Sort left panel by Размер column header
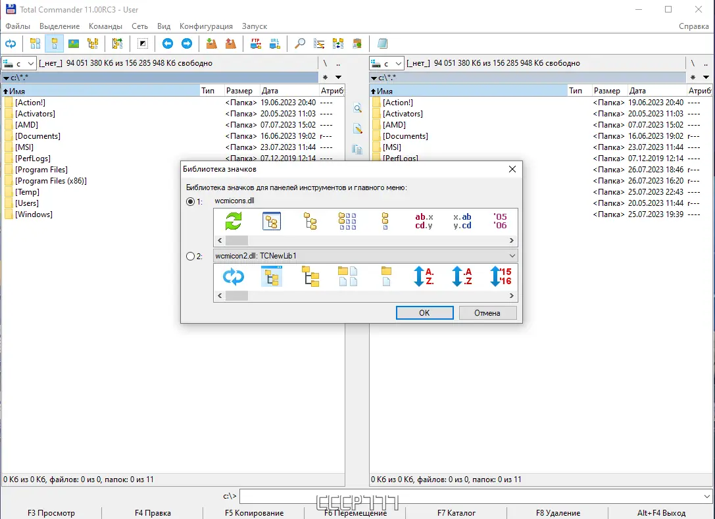This screenshot has height=519, width=715. tap(241, 91)
